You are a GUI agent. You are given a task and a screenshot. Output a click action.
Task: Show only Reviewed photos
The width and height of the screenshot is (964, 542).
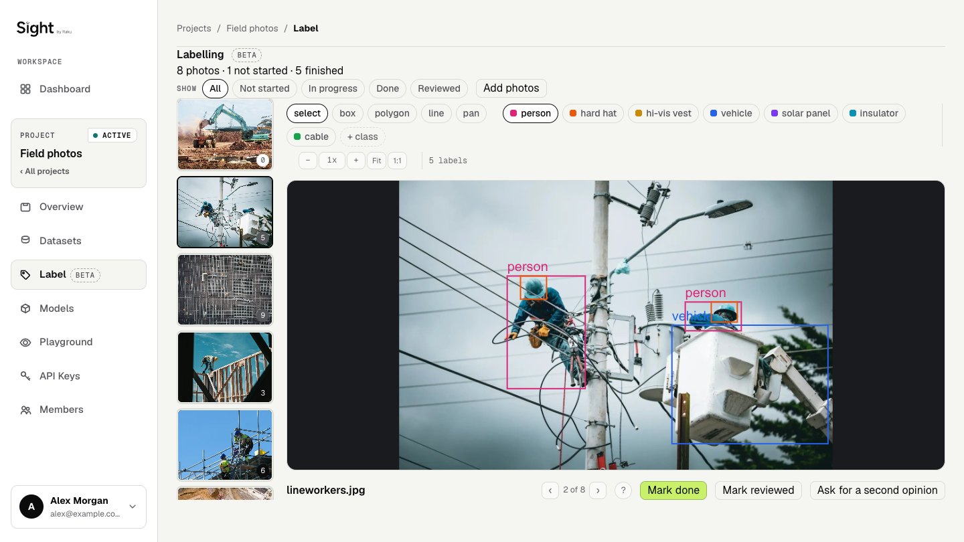pyautogui.click(x=439, y=88)
